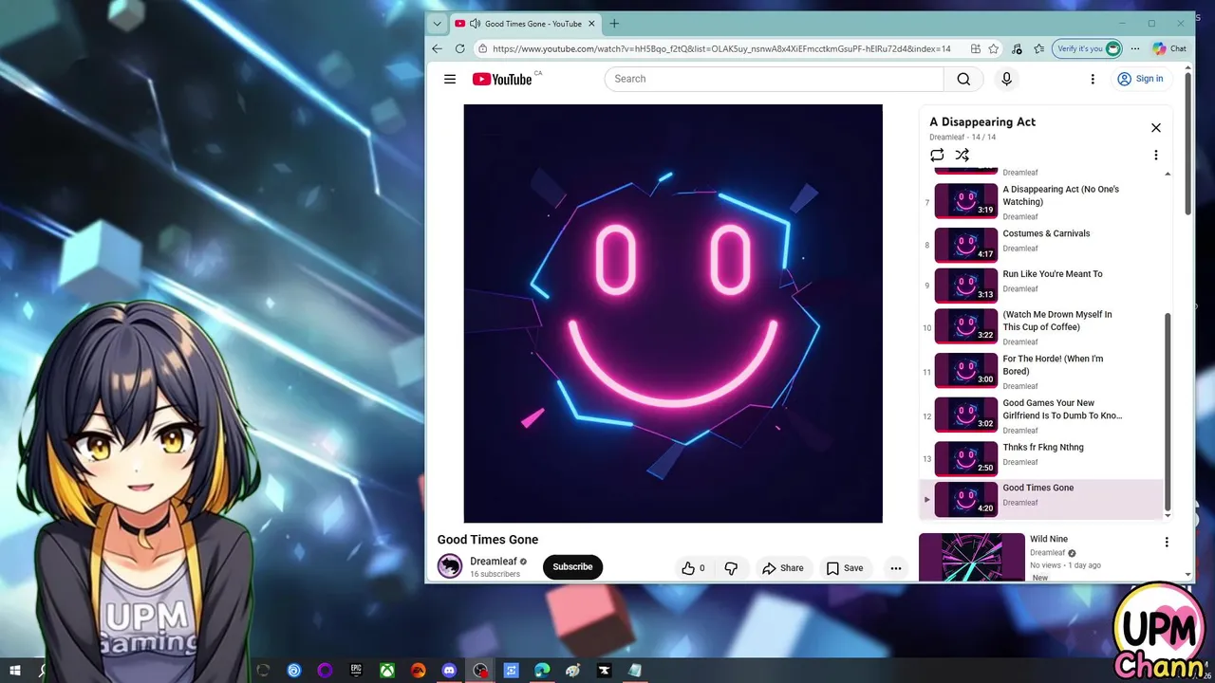The width and height of the screenshot is (1215, 683).
Task: Click the page vertical scrollbar
Action: click(x=1188, y=144)
